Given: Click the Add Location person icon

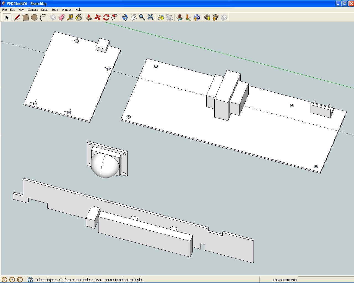Looking at the screenshot, I should coord(188,18).
